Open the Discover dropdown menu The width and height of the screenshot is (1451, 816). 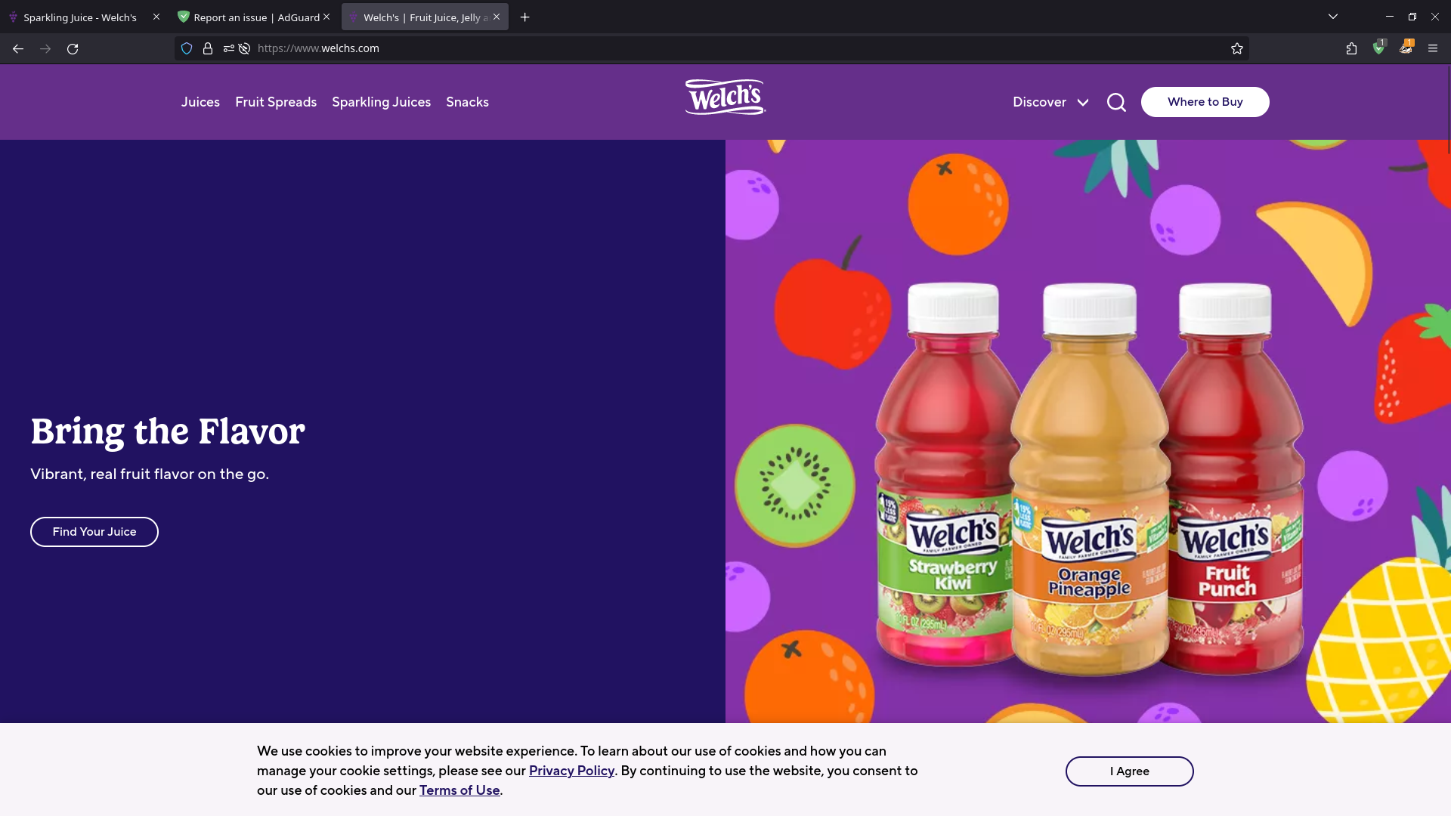point(1050,102)
